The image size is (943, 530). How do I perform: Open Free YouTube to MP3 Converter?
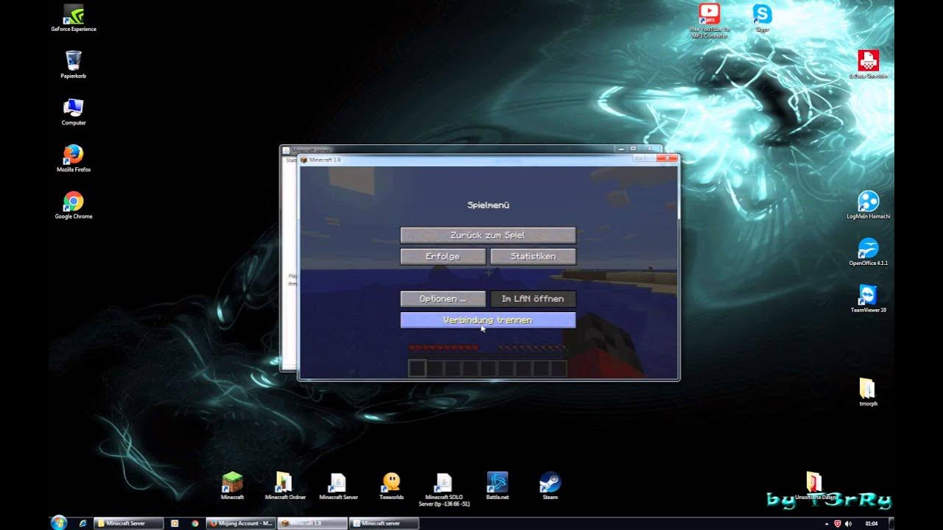pyautogui.click(x=709, y=20)
